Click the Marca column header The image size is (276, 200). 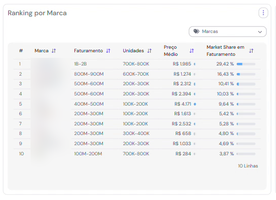click(x=42, y=51)
